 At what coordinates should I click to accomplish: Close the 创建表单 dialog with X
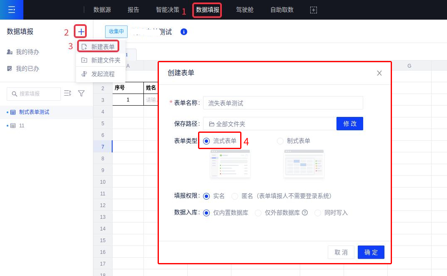(379, 73)
